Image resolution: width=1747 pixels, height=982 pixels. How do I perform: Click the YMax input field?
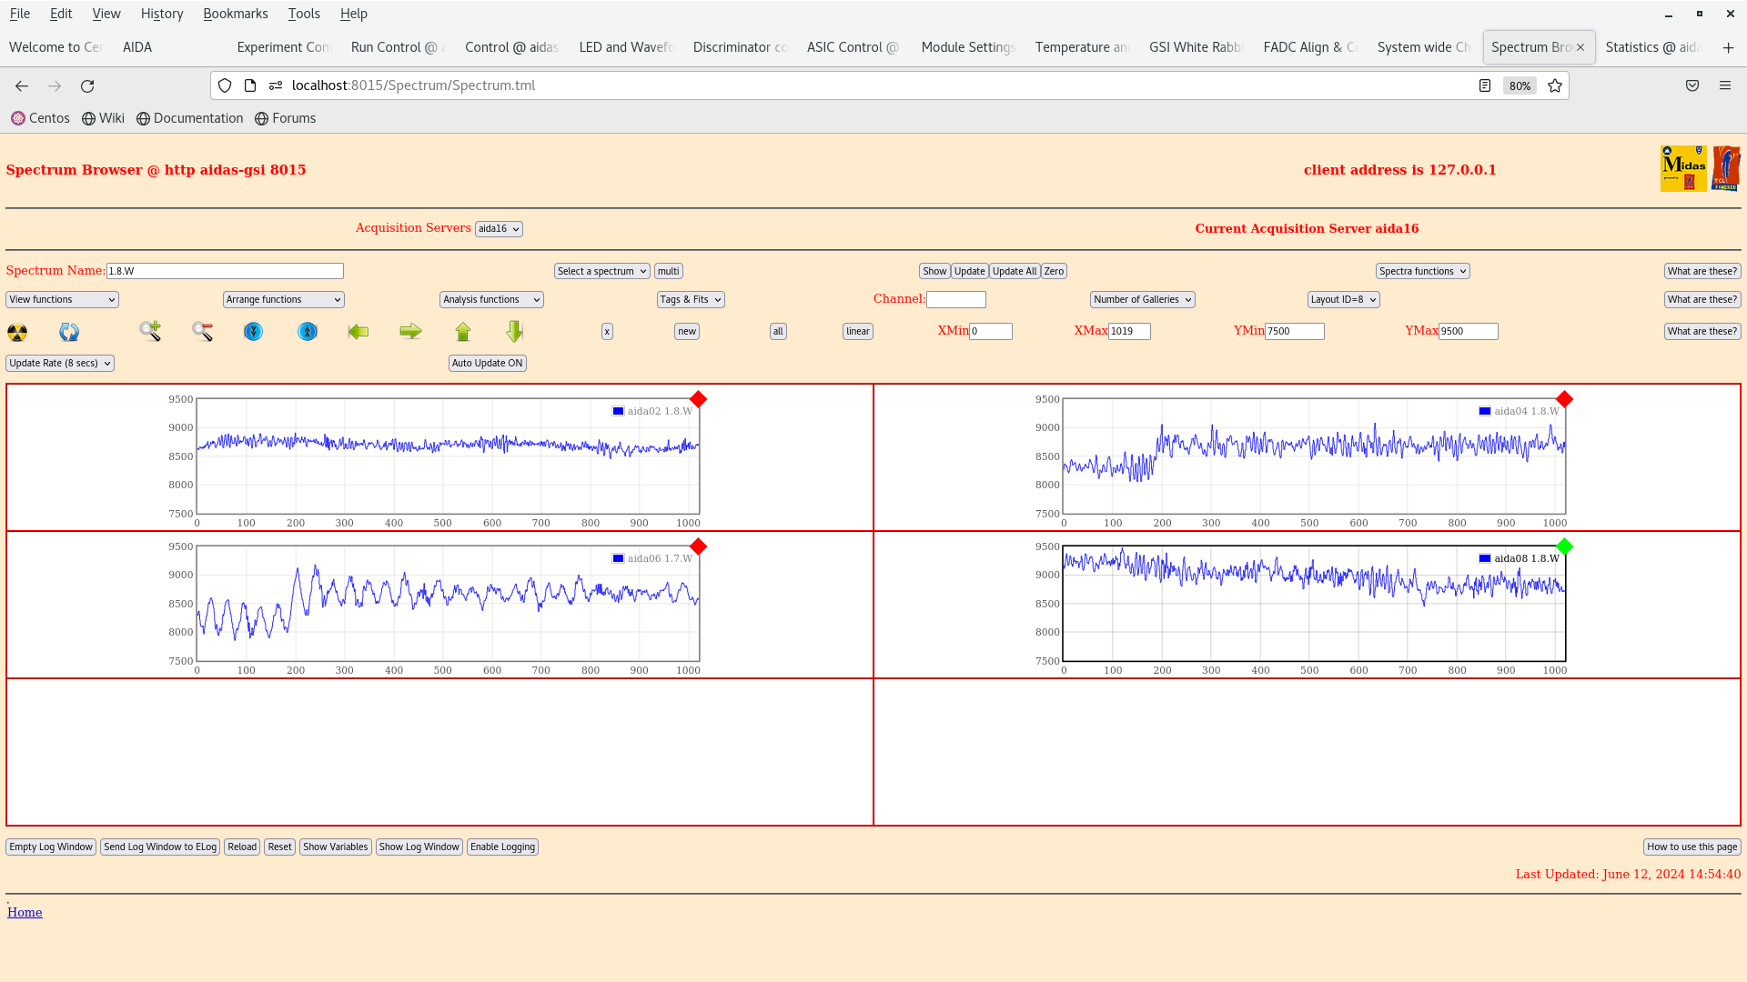coord(1468,332)
